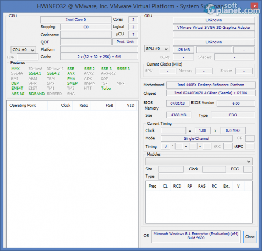The height and width of the screenshot is (251, 262).
Task: Click the memory Size field 4388 MB
Action: pos(179,115)
